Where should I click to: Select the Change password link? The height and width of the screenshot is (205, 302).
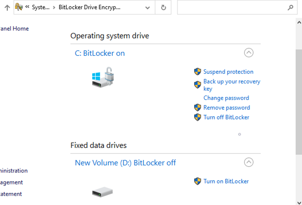(x=226, y=98)
